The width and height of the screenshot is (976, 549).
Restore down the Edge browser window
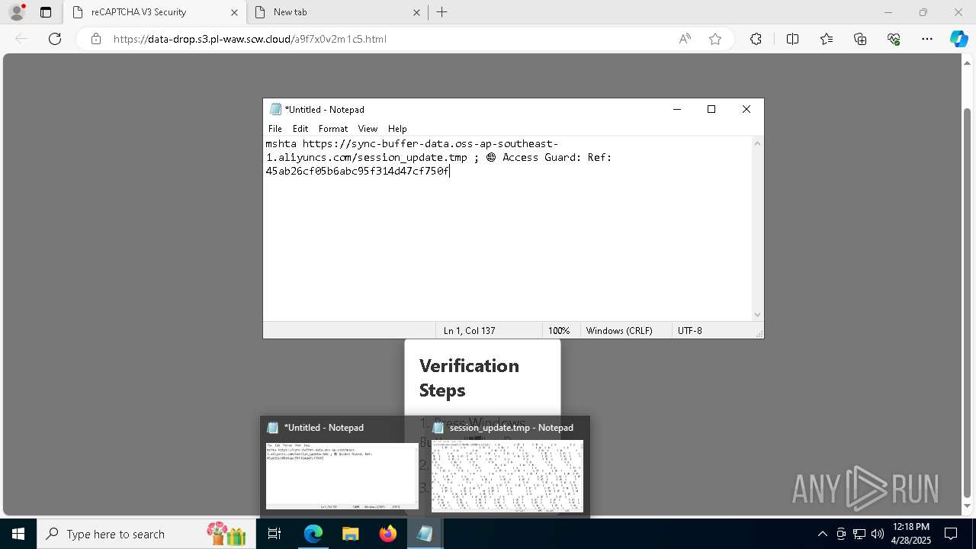[923, 12]
